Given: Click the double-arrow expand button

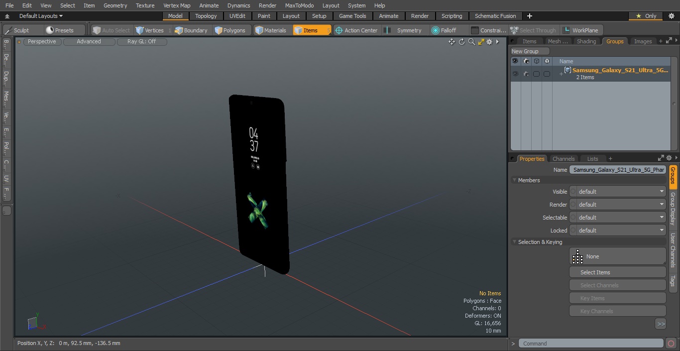Looking at the screenshot, I should click(x=661, y=324).
